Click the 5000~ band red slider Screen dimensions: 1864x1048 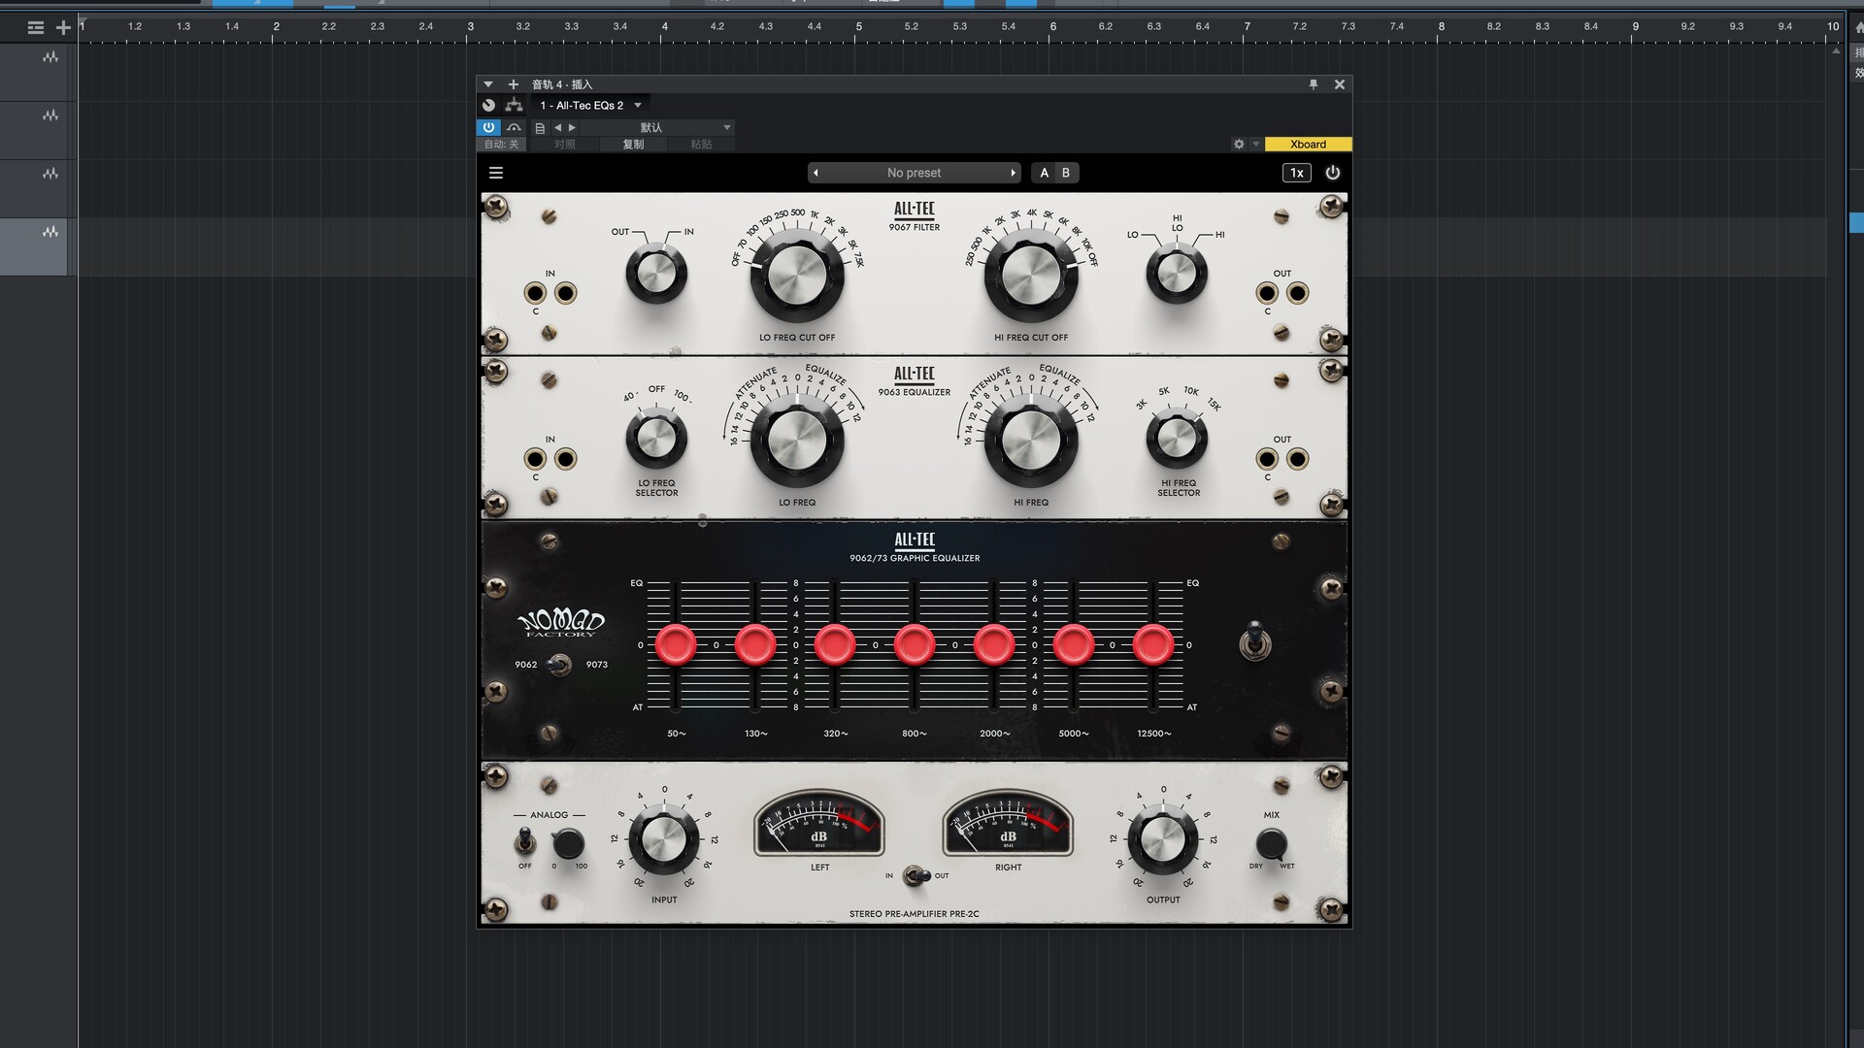coord(1074,644)
